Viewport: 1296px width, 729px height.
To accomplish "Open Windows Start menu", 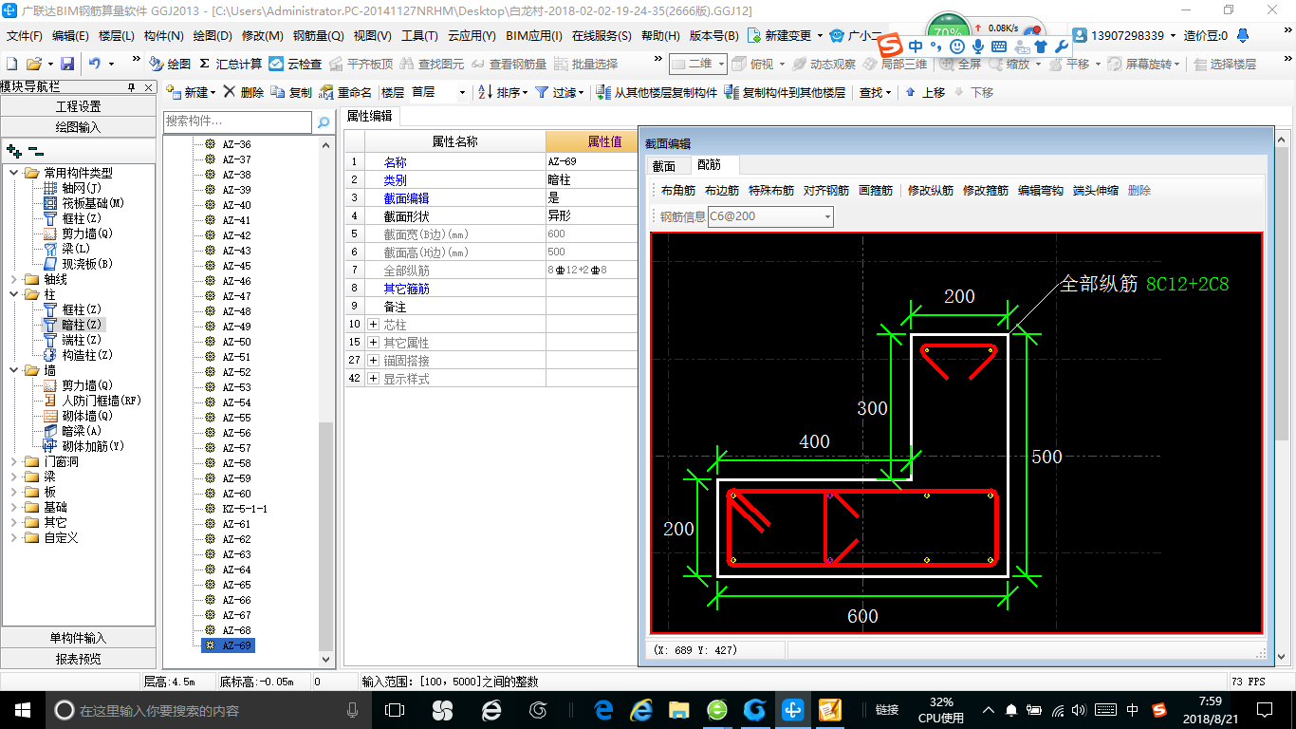I will [22, 709].
